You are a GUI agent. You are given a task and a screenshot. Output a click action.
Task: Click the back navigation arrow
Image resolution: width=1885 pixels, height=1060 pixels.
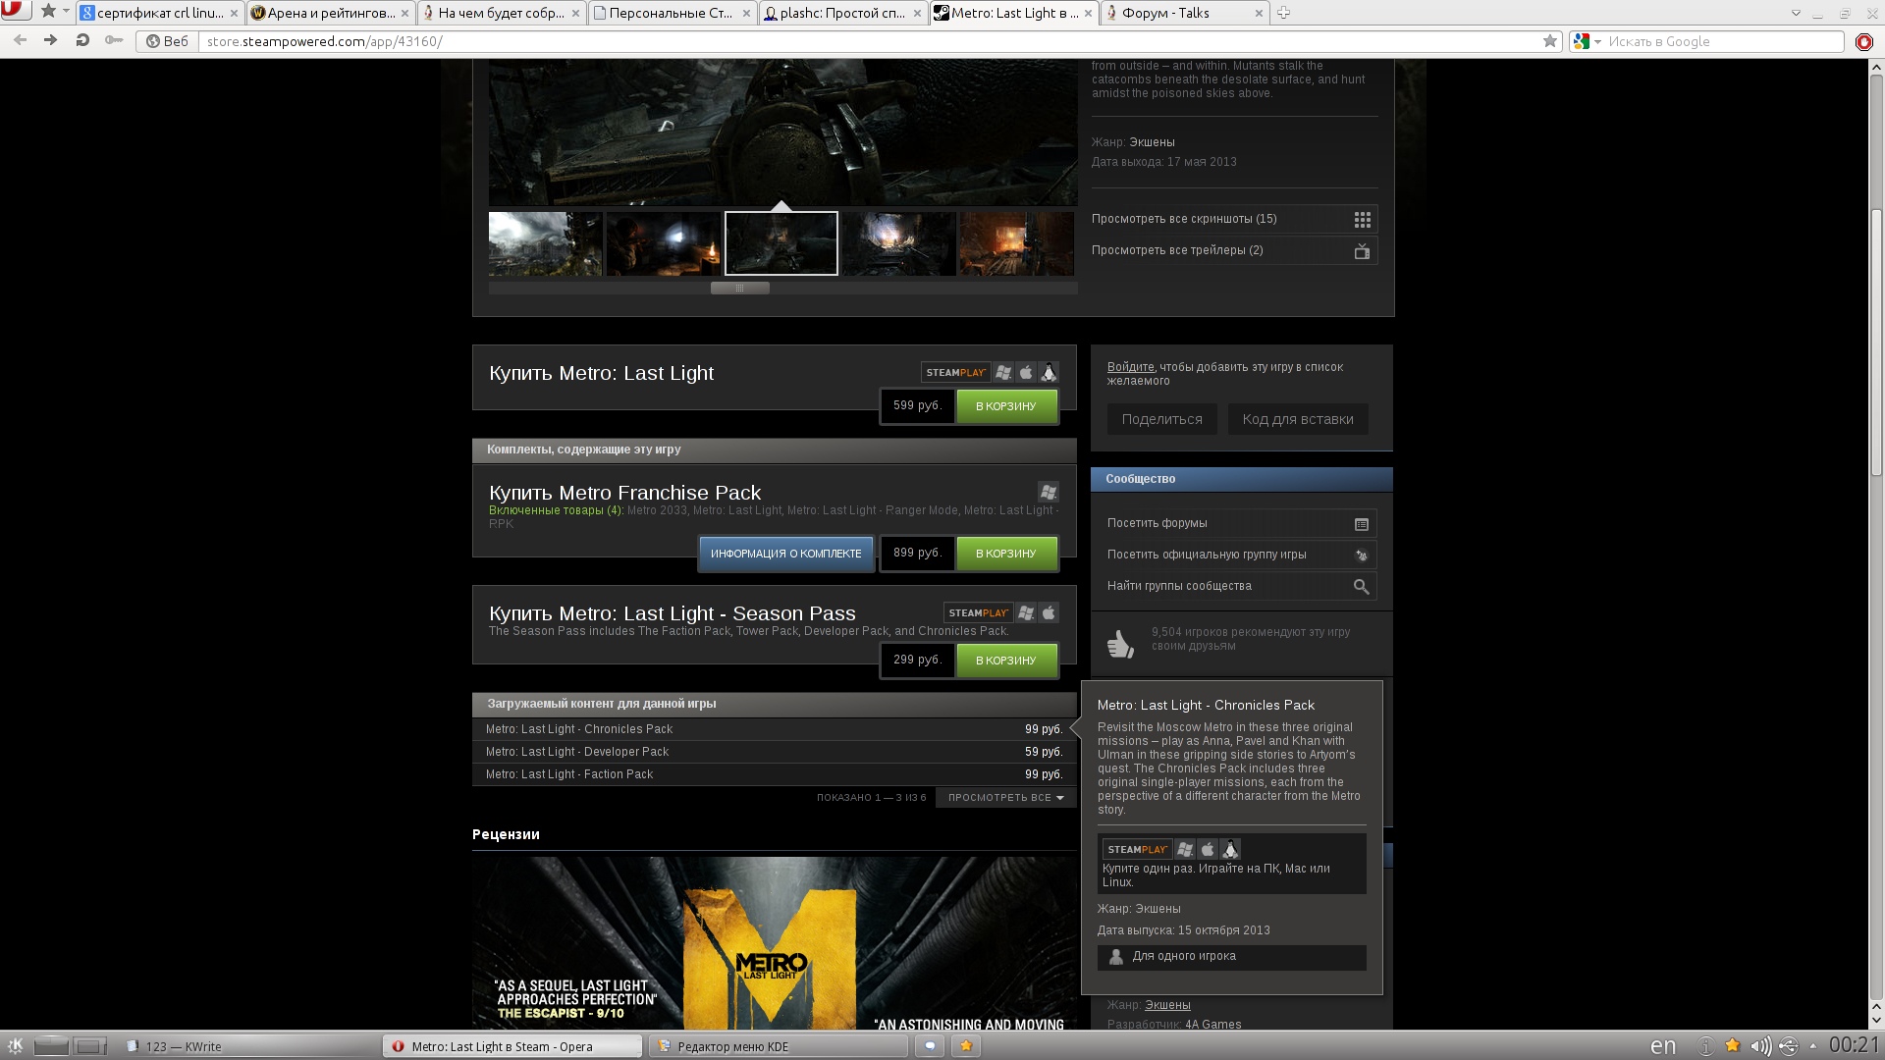click(x=20, y=40)
